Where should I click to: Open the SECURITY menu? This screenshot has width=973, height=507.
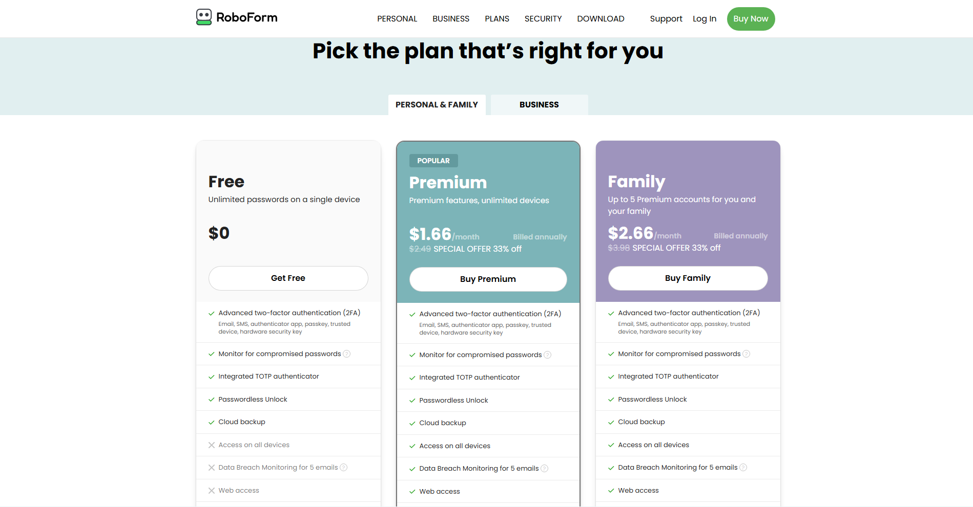coord(543,18)
